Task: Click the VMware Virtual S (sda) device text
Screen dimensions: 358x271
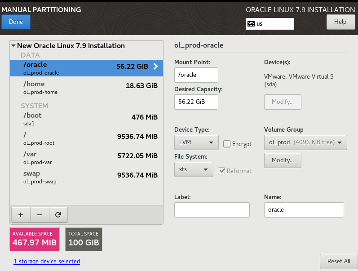Action: [299, 80]
